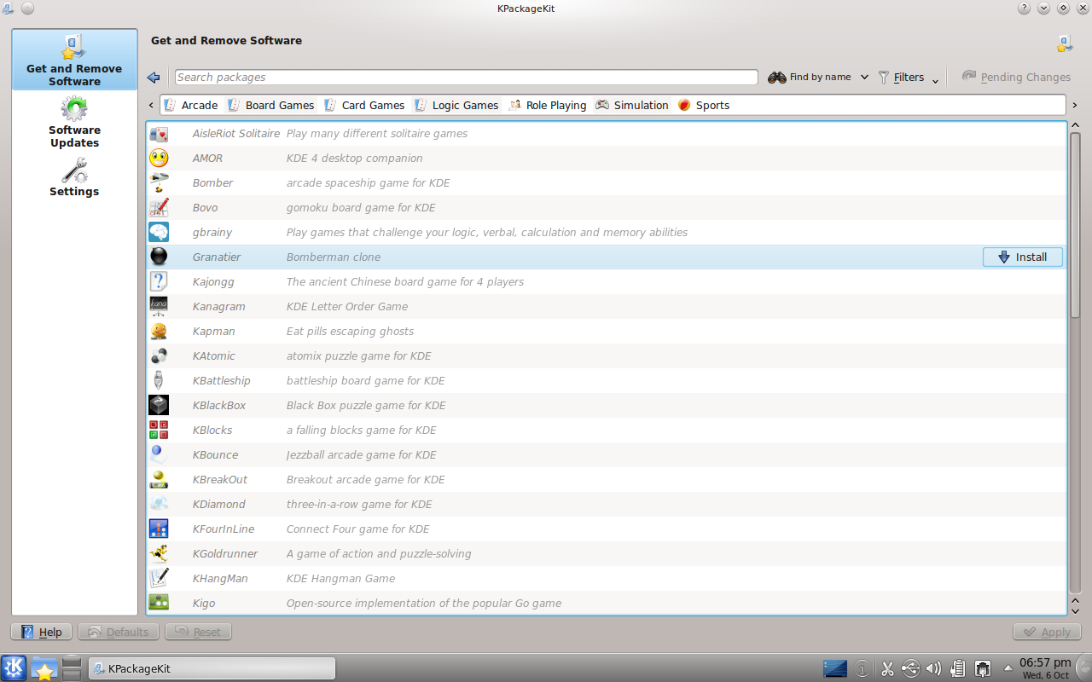Click the package list vertical scrollbar
This screenshot has height=682, width=1092.
click(x=1075, y=362)
